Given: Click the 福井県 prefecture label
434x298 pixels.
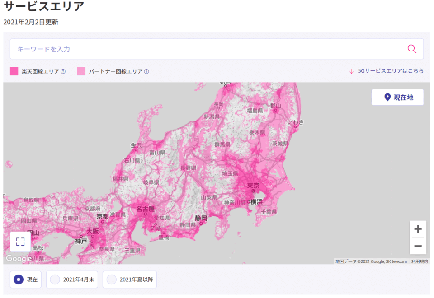Looking at the screenshot, I should click(x=120, y=179).
